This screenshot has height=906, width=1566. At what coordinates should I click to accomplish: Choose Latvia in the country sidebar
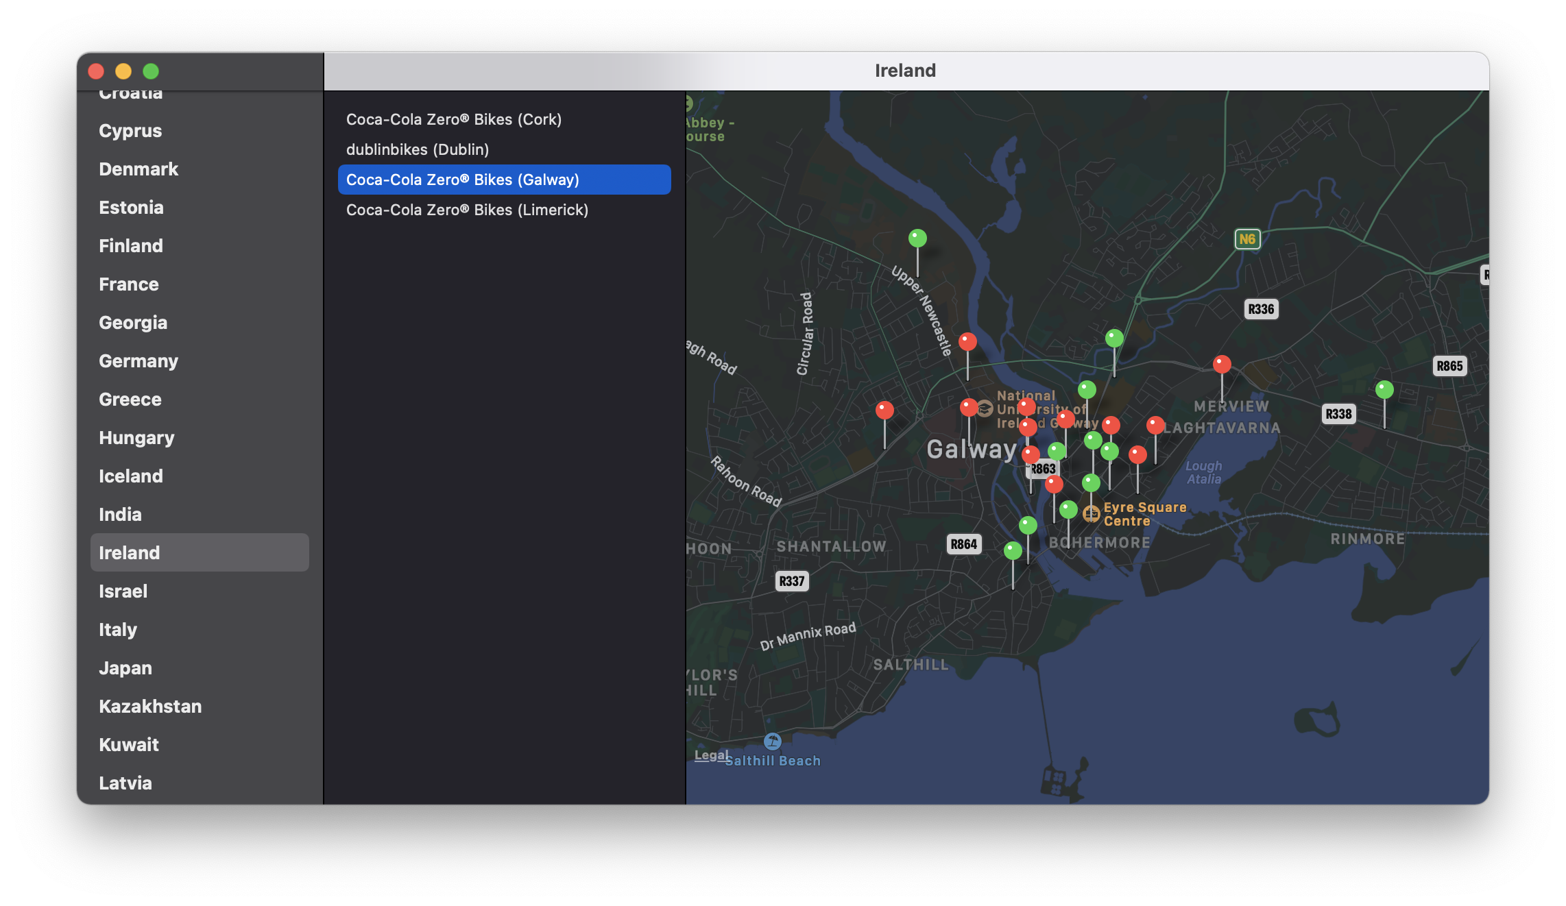tap(200, 783)
